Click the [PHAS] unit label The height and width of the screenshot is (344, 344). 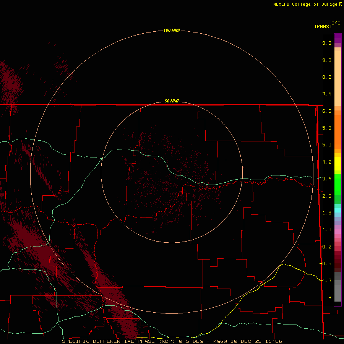point(323,26)
